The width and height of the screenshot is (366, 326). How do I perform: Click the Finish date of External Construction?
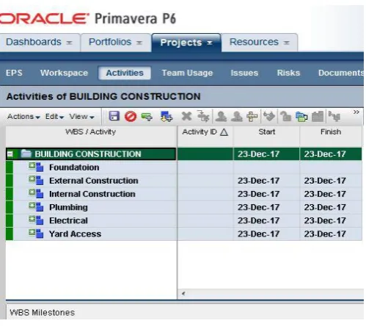point(325,181)
